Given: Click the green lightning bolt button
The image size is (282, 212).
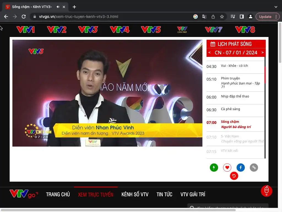Looking at the screenshot, I should click(x=214, y=168).
